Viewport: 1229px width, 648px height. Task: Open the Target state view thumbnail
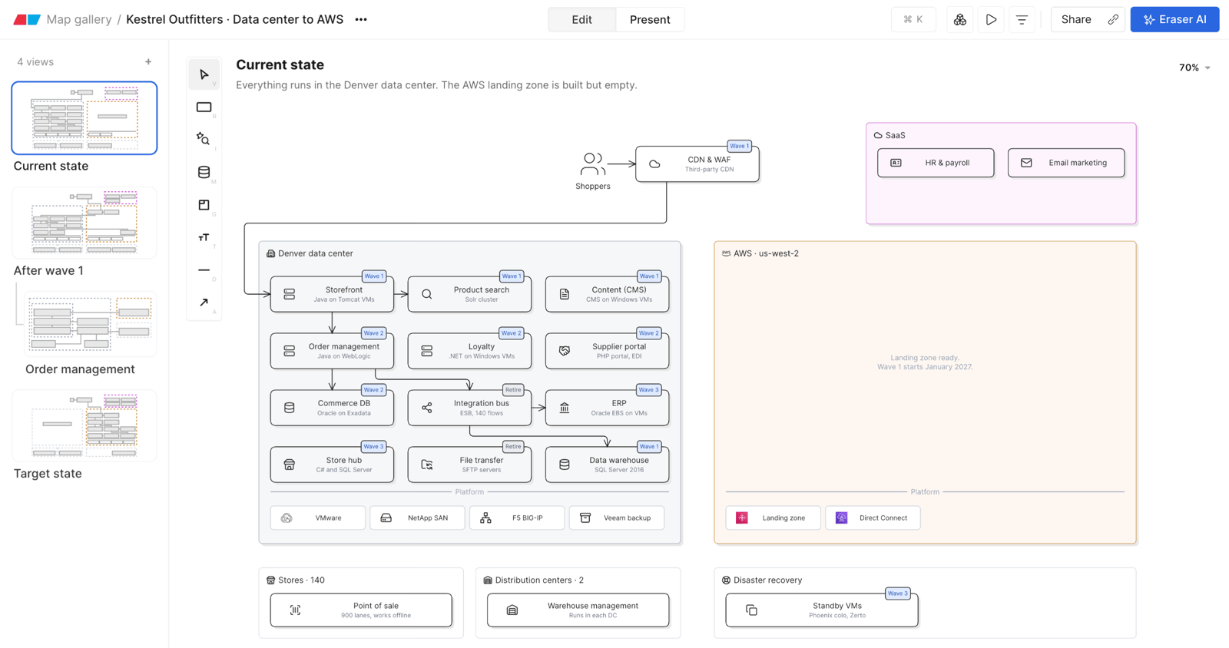84,425
